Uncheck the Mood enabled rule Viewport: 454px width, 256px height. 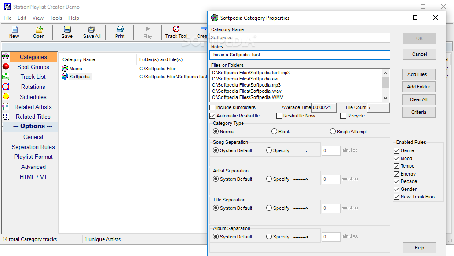point(397,158)
